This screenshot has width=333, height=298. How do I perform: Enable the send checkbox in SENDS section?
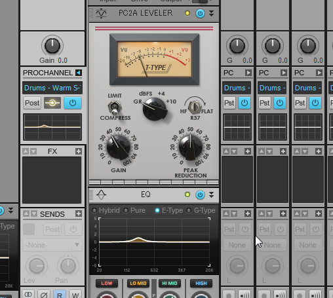pos(29,229)
